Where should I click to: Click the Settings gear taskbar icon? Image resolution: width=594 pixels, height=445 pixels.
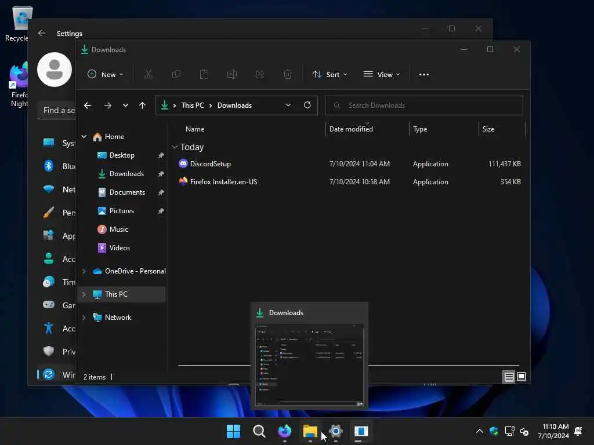(336, 431)
